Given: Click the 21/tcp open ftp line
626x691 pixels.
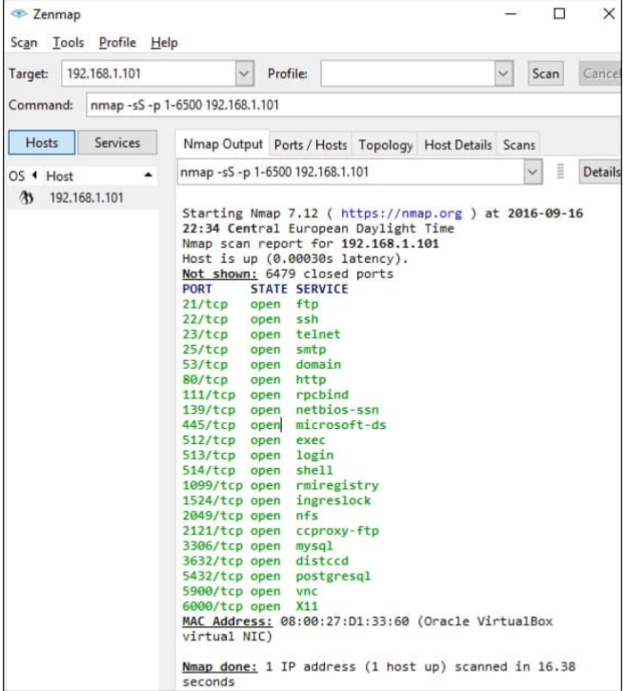Looking at the screenshot, I should [x=251, y=304].
